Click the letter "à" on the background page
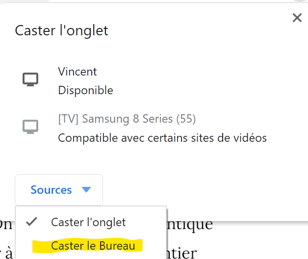 (x=9, y=253)
